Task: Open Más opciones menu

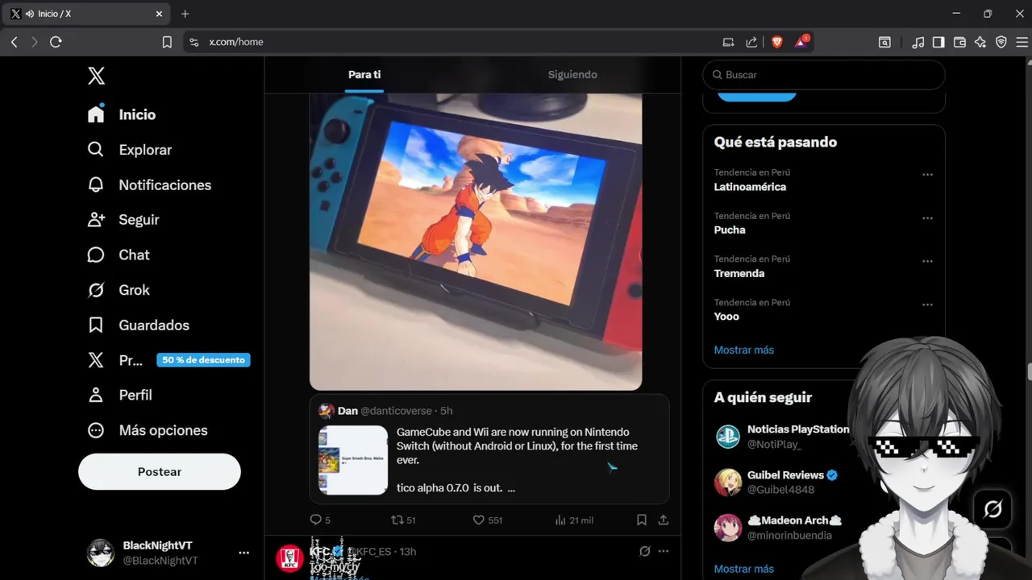Action: pos(148,430)
